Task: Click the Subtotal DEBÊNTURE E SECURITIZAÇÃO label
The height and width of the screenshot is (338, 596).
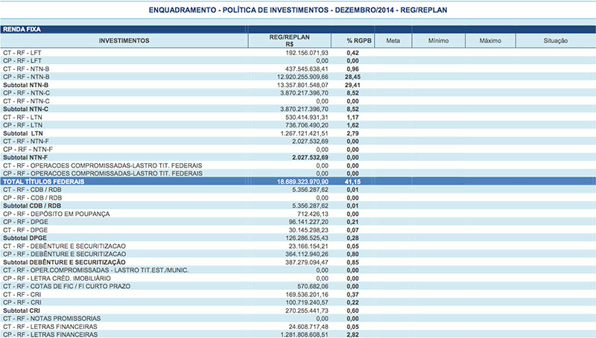Action: coord(63,262)
